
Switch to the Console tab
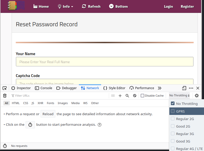(x=43, y=88)
